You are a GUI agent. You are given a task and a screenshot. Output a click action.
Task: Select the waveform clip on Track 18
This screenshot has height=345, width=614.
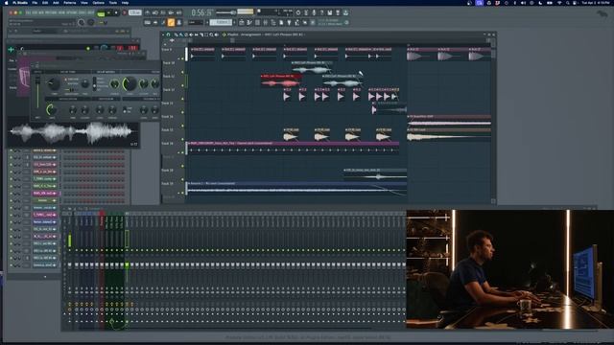pos(375,174)
